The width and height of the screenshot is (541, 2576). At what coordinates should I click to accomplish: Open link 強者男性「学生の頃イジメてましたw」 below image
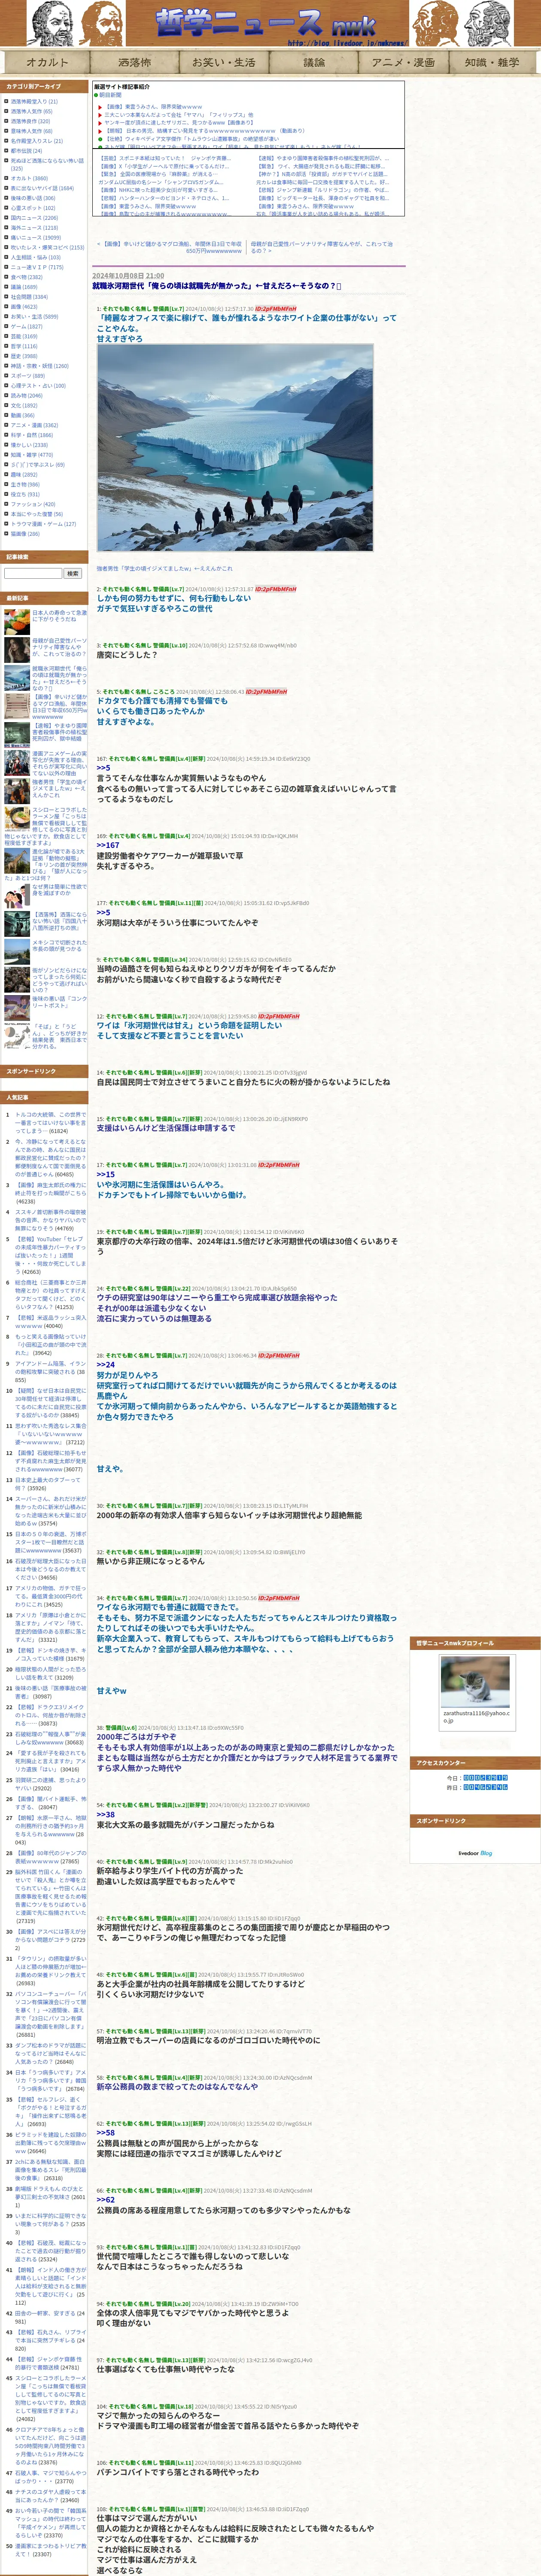click(164, 569)
